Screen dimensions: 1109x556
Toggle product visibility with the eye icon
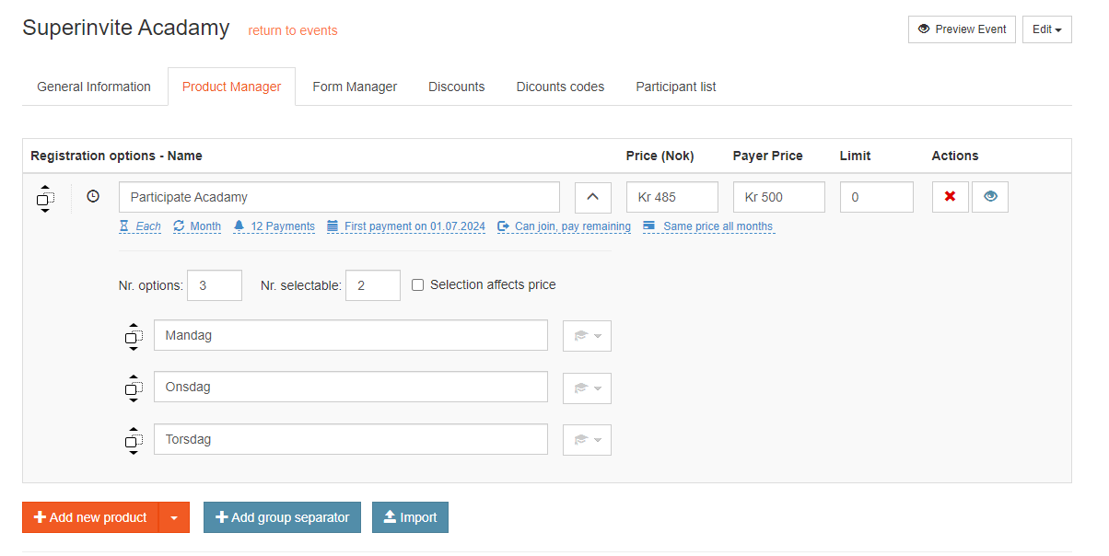click(990, 197)
